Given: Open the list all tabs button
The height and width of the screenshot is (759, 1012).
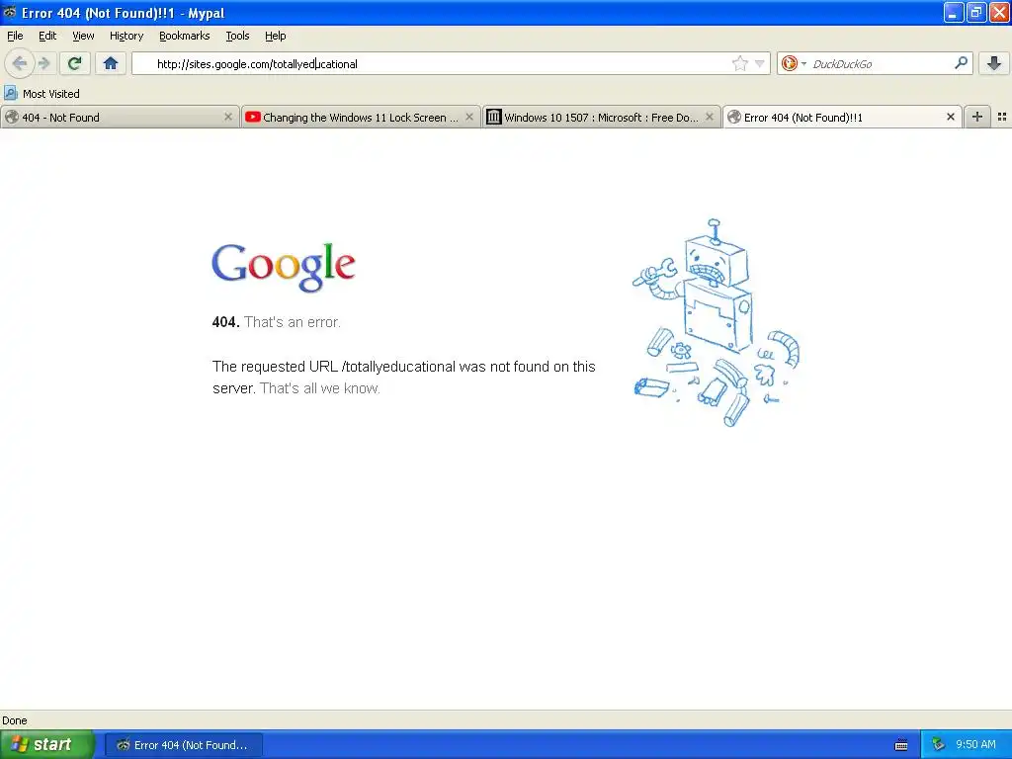Looking at the screenshot, I should tap(1002, 117).
